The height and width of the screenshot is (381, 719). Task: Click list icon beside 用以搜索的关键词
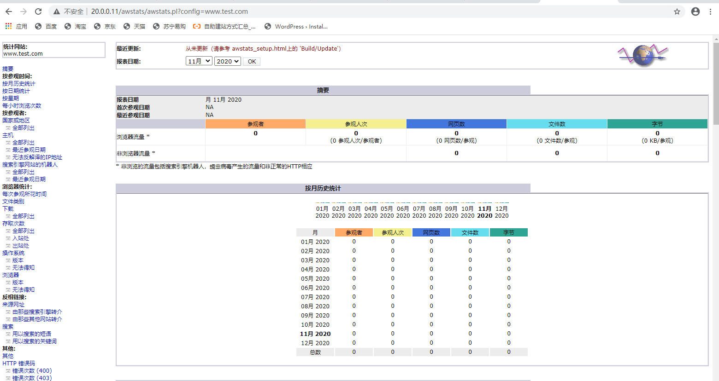[8, 341]
